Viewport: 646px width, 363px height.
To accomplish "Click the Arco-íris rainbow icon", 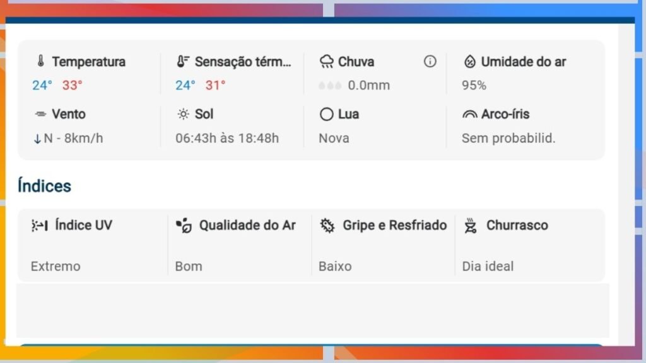I will point(469,114).
